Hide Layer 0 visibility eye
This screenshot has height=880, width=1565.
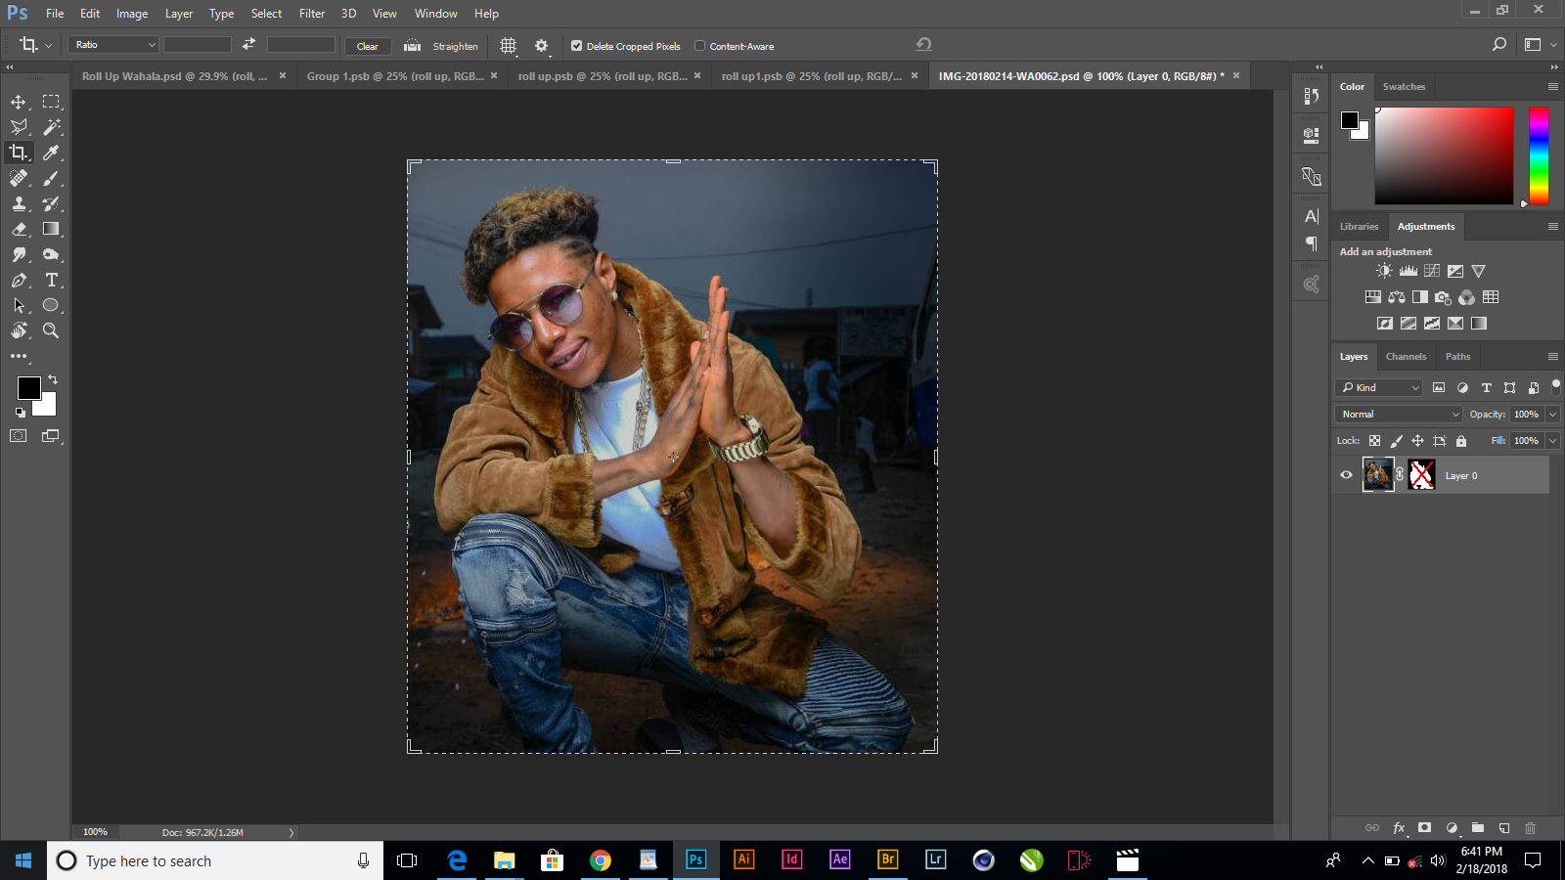[1346, 475]
